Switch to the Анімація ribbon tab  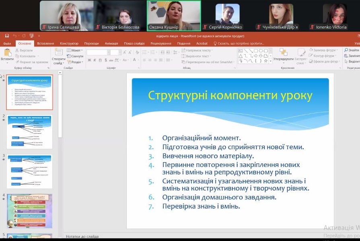click(111, 43)
